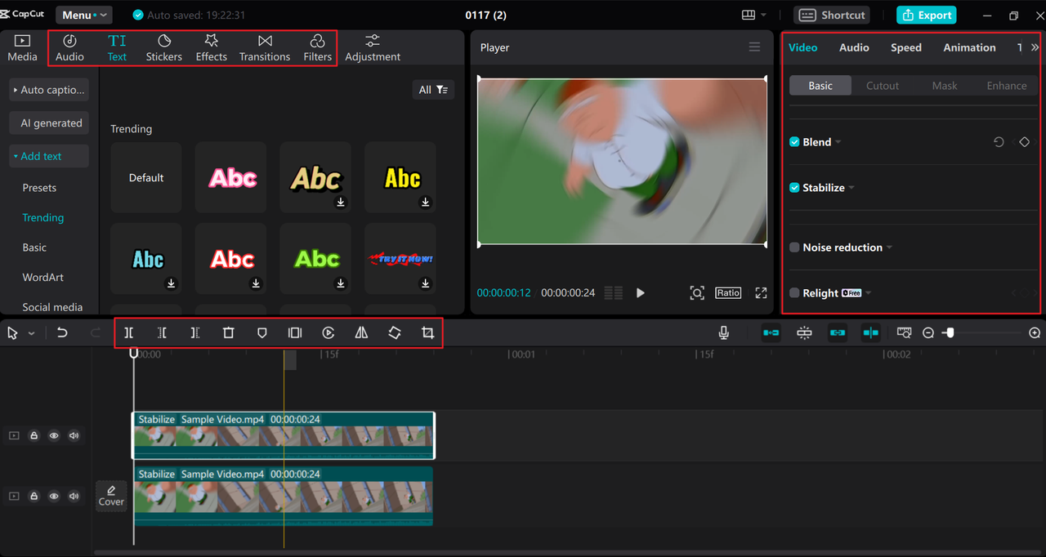This screenshot has width=1046, height=557.
Task: Open the Transitions panel
Action: pyautogui.click(x=265, y=47)
